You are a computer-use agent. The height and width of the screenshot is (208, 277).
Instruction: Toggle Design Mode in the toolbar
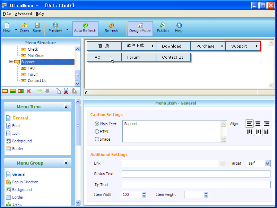coord(140,28)
